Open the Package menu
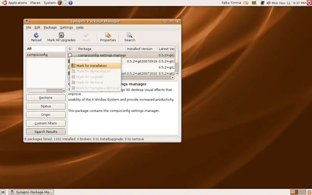This screenshot has height=195, width=312. pos(50,28)
